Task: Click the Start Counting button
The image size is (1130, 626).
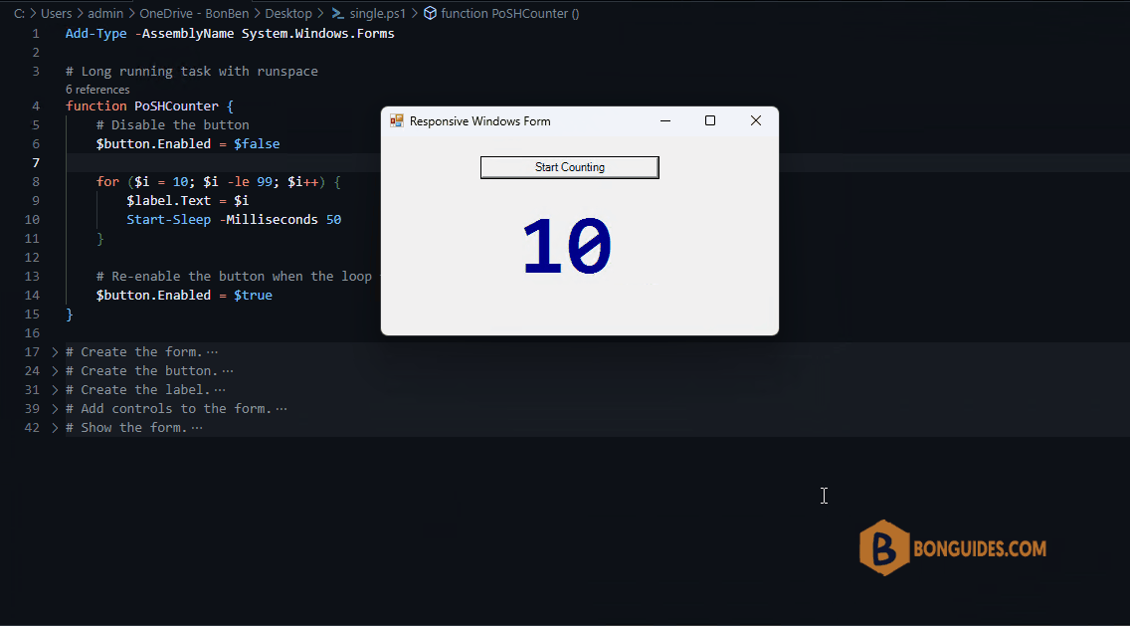Action: (x=569, y=167)
